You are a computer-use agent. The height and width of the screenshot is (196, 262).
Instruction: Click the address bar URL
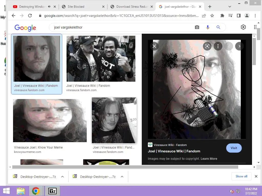click(x=121, y=16)
